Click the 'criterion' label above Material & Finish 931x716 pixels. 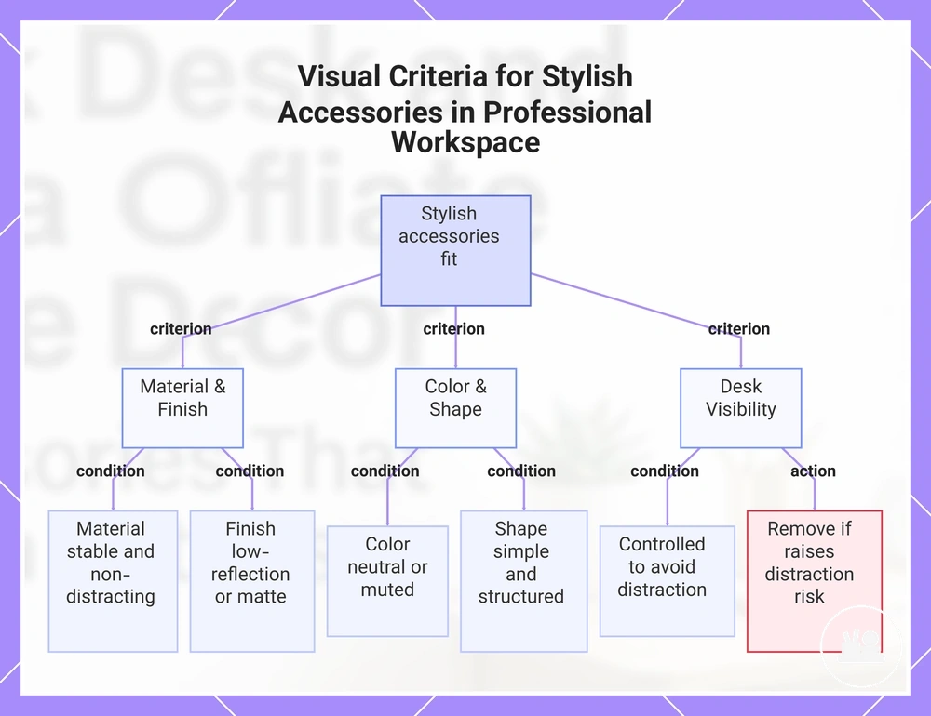pyautogui.click(x=181, y=328)
